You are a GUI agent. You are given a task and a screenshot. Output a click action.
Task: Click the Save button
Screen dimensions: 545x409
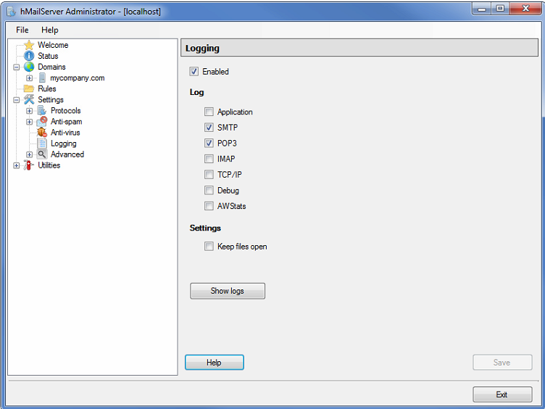[x=502, y=363]
